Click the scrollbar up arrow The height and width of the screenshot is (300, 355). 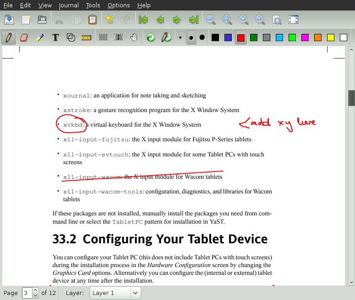click(x=351, y=49)
